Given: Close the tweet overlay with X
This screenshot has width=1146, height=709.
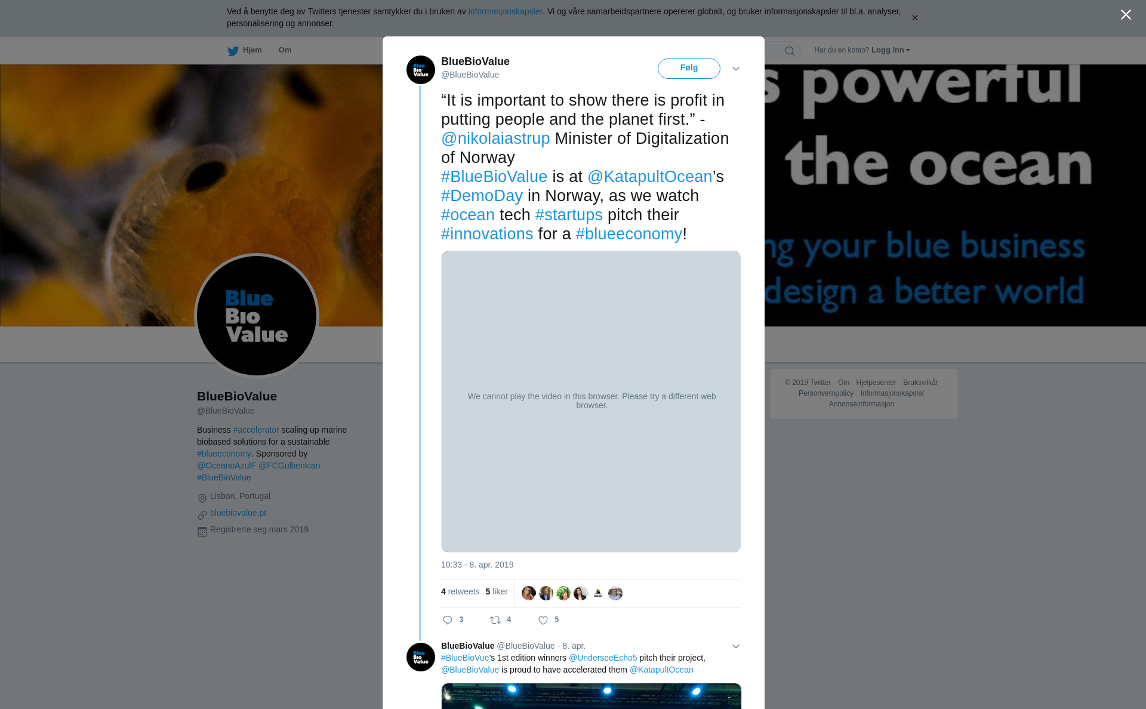Looking at the screenshot, I should [x=1126, y=15].
